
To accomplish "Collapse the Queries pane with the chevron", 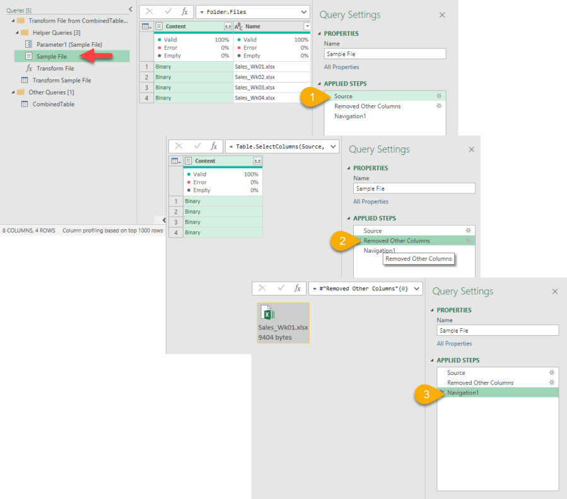I will click(131, 9).
